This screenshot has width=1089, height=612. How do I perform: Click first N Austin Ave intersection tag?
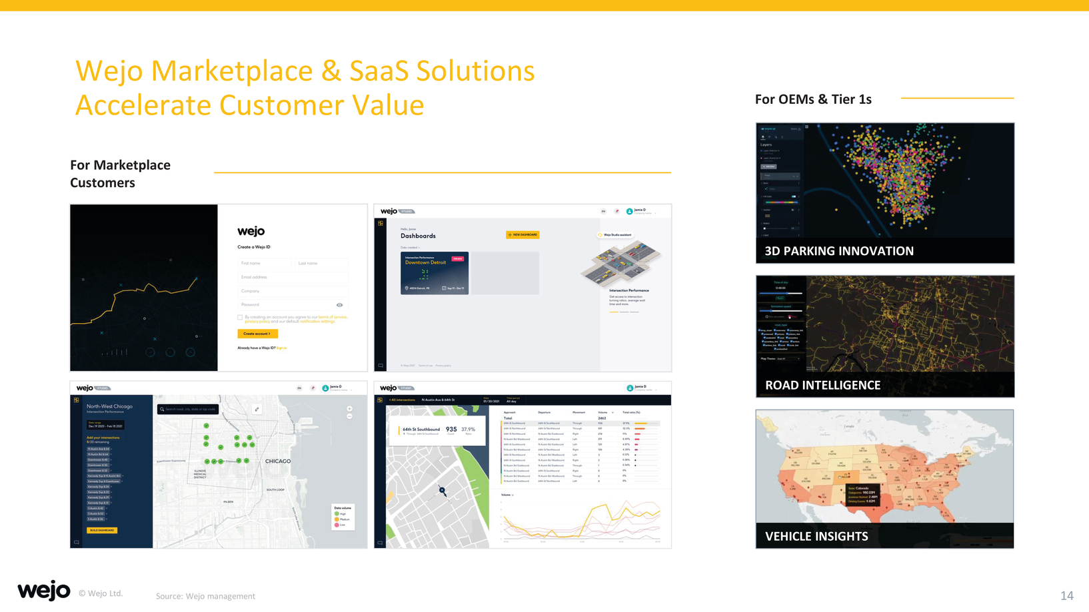point(98,449)
